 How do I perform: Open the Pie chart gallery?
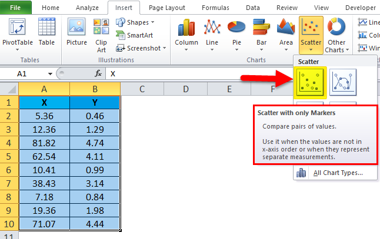pyautogui.click(x=236, y=35)
